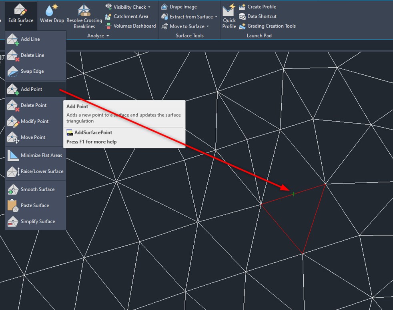The height and width of the screenshot is (310, 393).
Task: Click the Catchment Area icon
Action: (108, 17)
